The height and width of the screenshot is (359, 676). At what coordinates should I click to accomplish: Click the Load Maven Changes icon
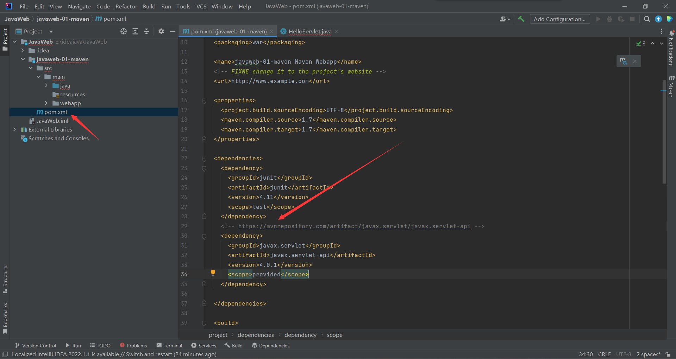(623, 61)
